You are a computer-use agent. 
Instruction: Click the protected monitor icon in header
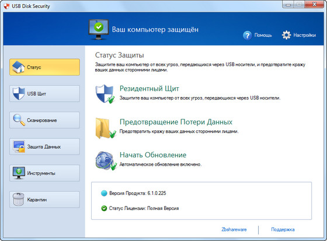pos(99,29)
